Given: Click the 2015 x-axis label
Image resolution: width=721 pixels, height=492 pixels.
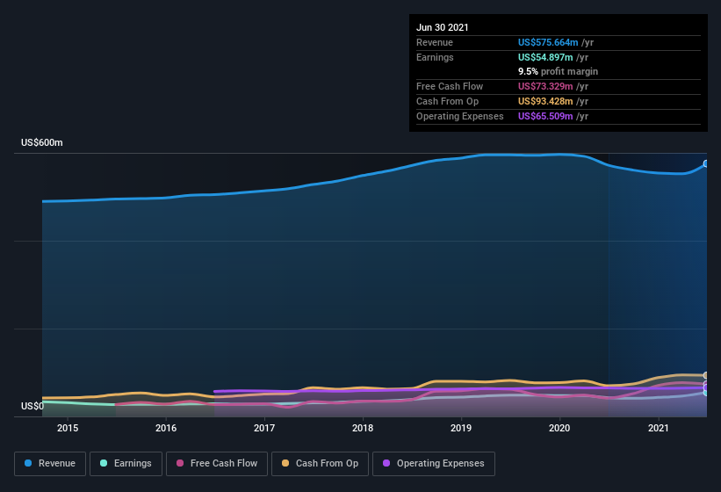Looking at the screenshot, I should tap(68, 428).
